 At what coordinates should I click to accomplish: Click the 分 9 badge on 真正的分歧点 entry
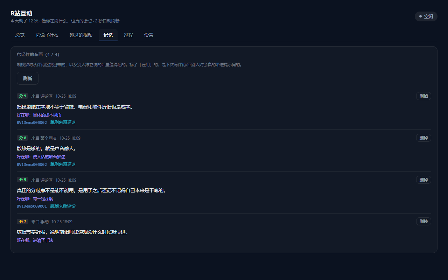tap(22, 180)
